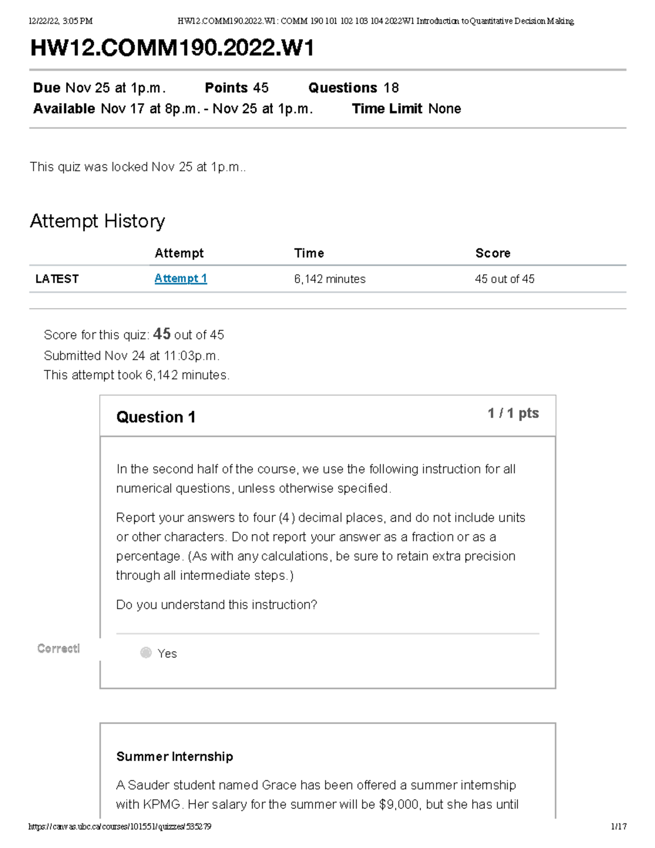Click the canvas.ubc.ca quiz URL in the footer

pyautogui.click(x=120, y=827)
